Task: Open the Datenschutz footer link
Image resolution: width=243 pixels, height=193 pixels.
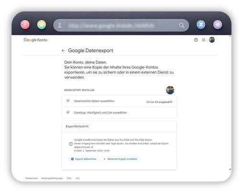Action: (x=32, y=178)
